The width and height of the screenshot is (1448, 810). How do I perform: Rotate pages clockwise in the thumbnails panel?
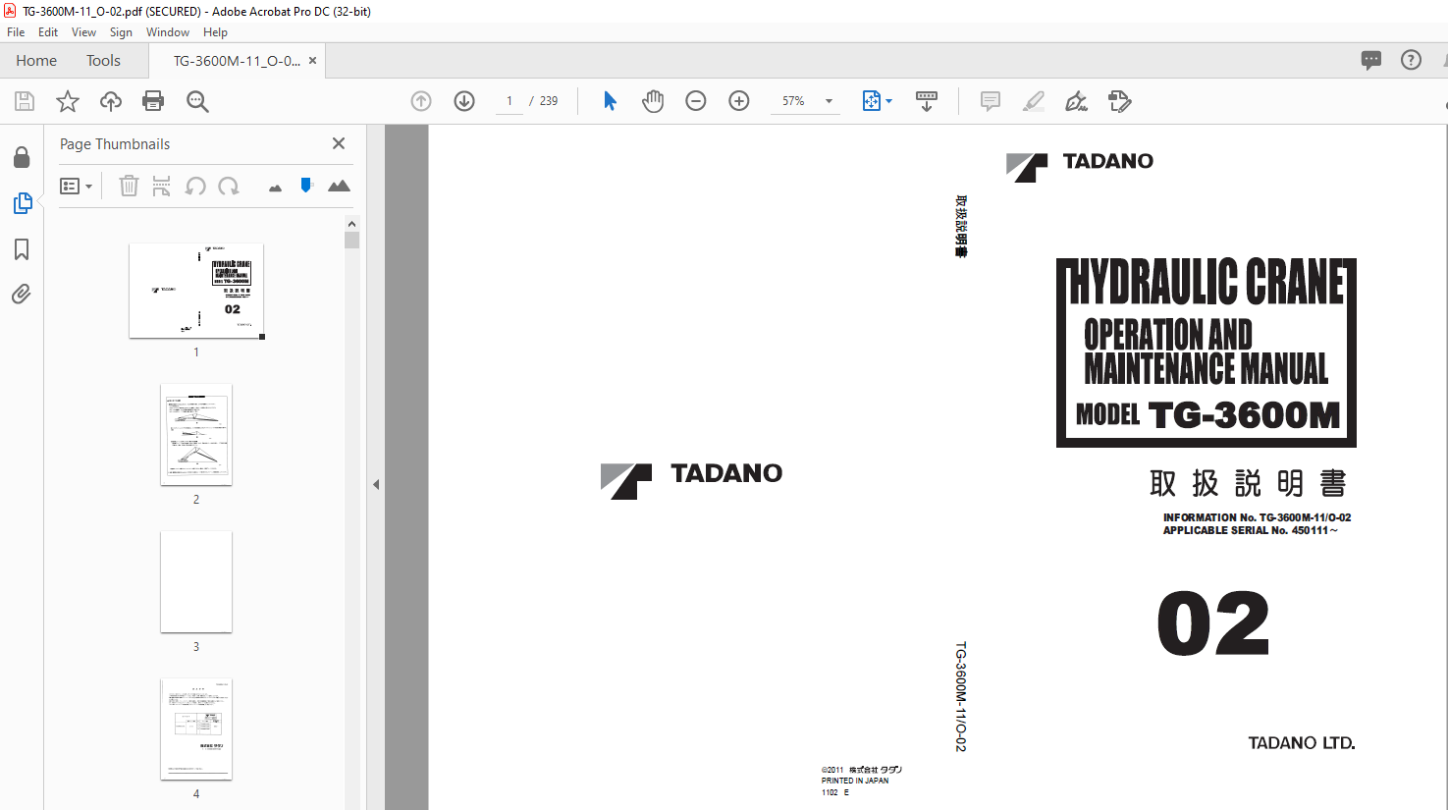229,186
